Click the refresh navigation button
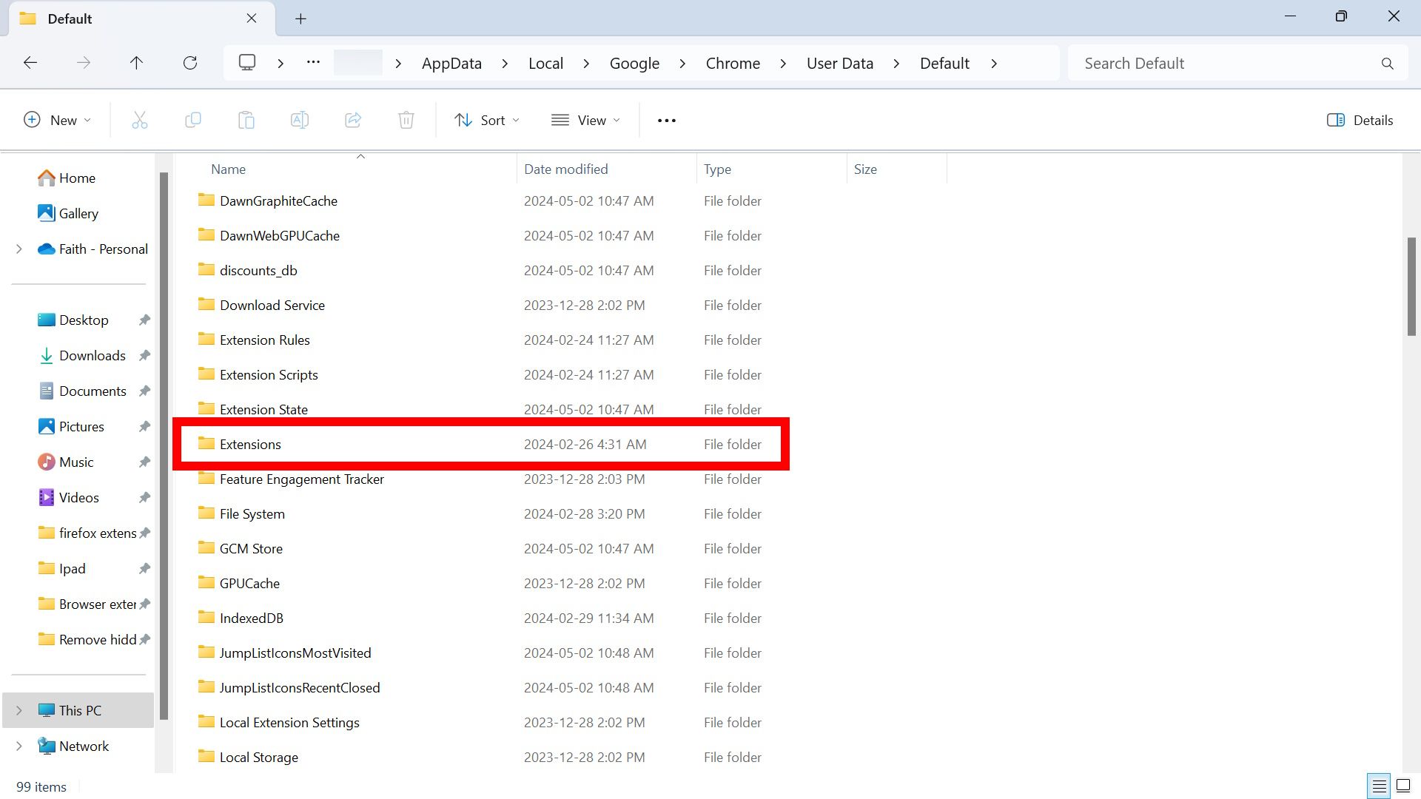1421x799 pixels. [x=190, y=62]
